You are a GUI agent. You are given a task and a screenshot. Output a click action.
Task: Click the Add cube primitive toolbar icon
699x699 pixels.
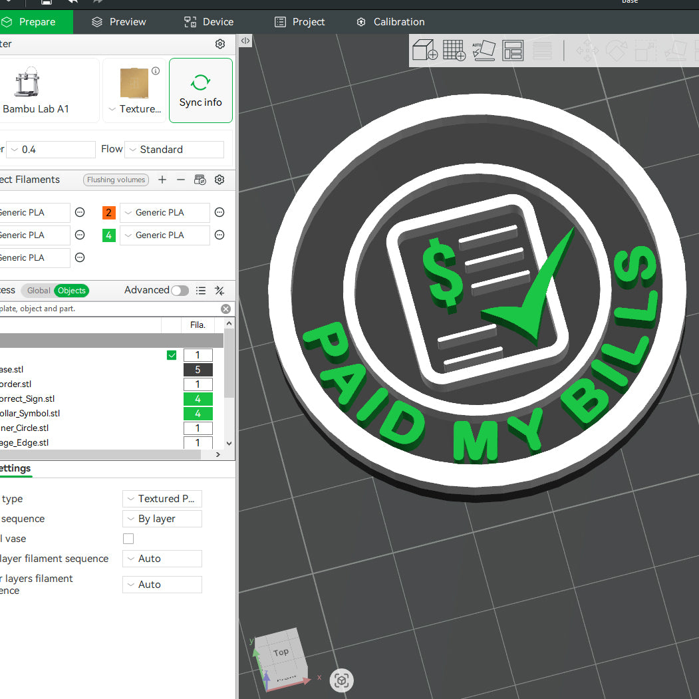424,51
